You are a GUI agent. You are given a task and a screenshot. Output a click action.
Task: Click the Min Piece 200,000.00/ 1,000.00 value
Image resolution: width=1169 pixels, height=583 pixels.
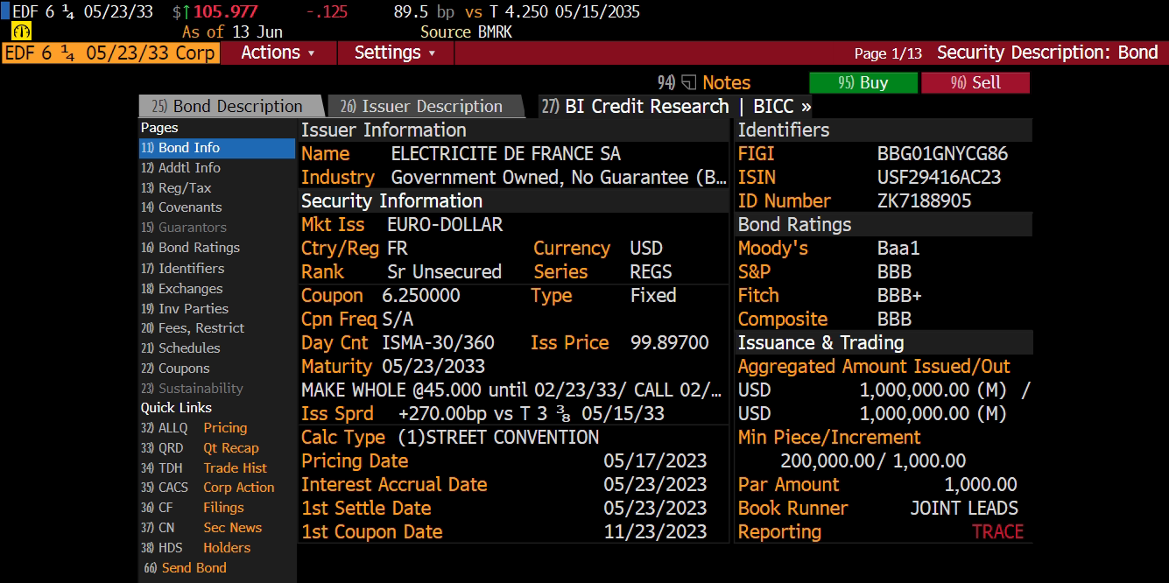[873, 461]
